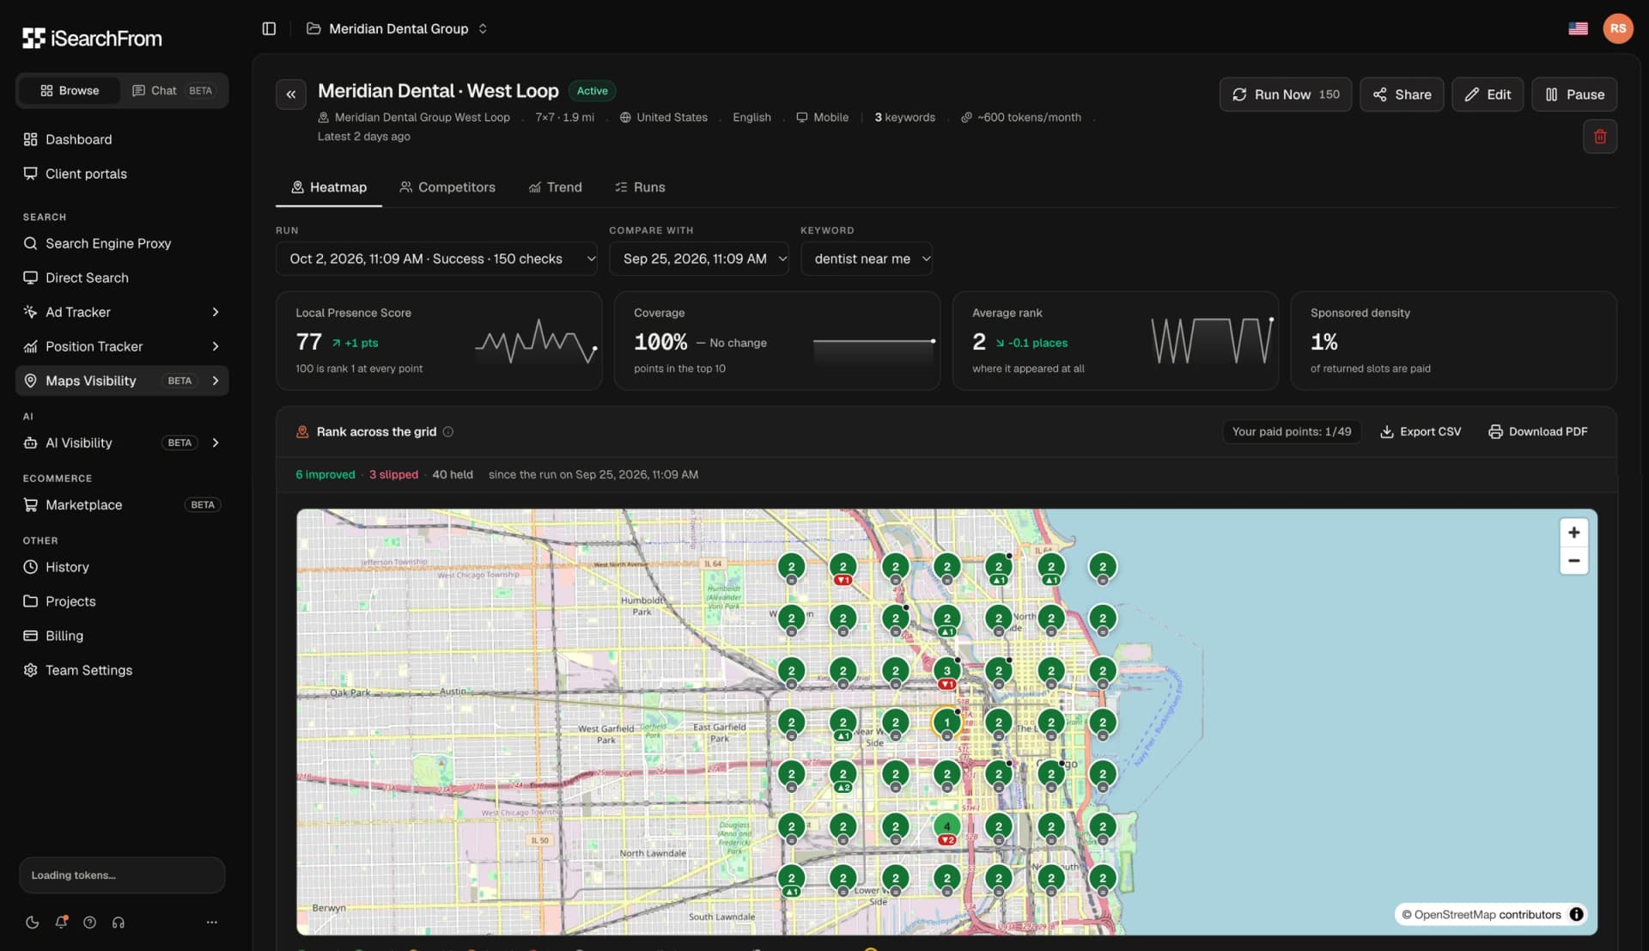The image size is (1649, 951).
Task: Click the iSearchFrom logo
Action: click(x=92, y=38)
